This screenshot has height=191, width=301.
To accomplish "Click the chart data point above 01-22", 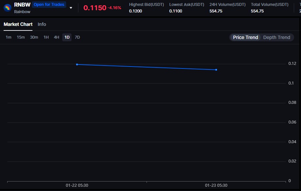I will coord(77,64).
